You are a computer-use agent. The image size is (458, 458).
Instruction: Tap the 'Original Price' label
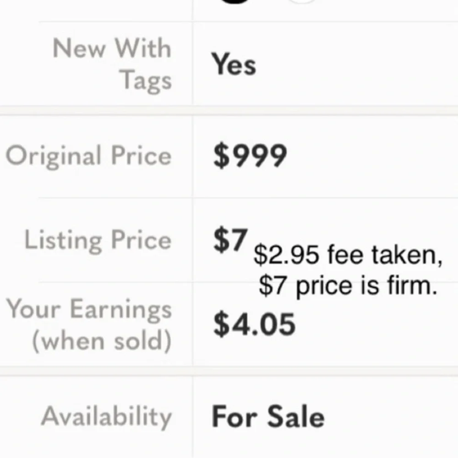[x=88, y=156]
